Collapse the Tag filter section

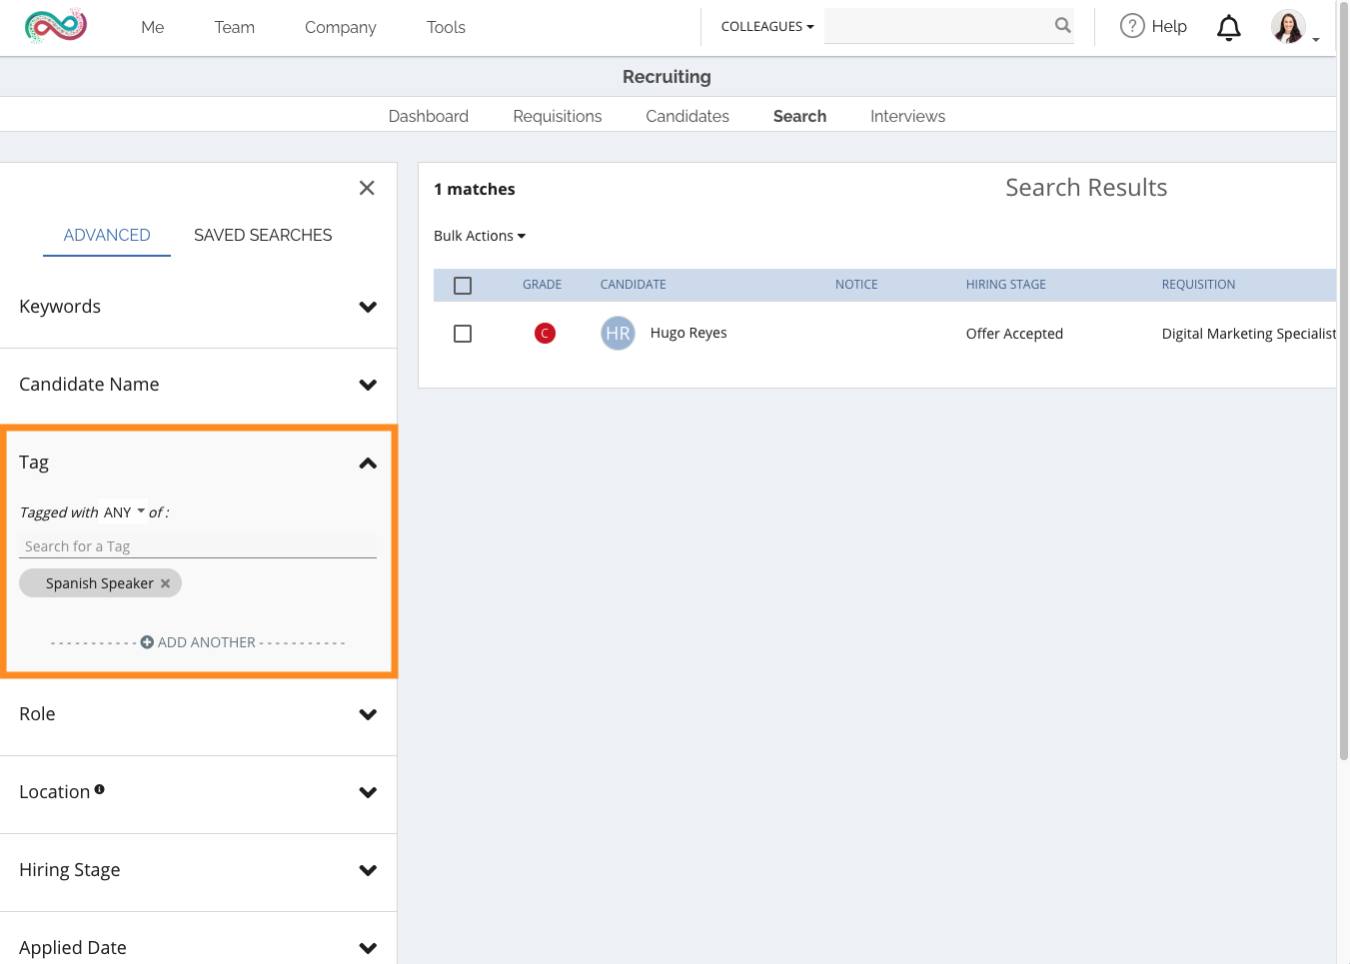pos(368,463)
